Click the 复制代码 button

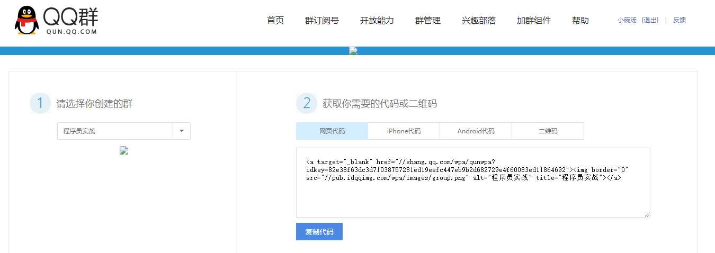319,232
